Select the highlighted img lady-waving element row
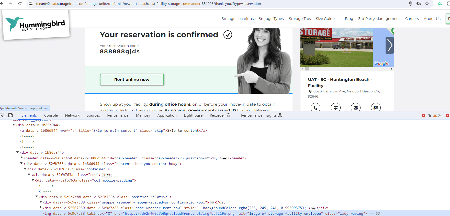This screenshot has height=216, width=450. [x=225, y=213]
